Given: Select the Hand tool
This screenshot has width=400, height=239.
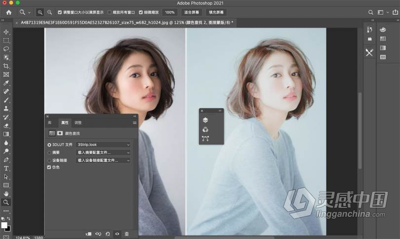Looking at the screenshot, I should pyautogui.click(x=6, y=194).
